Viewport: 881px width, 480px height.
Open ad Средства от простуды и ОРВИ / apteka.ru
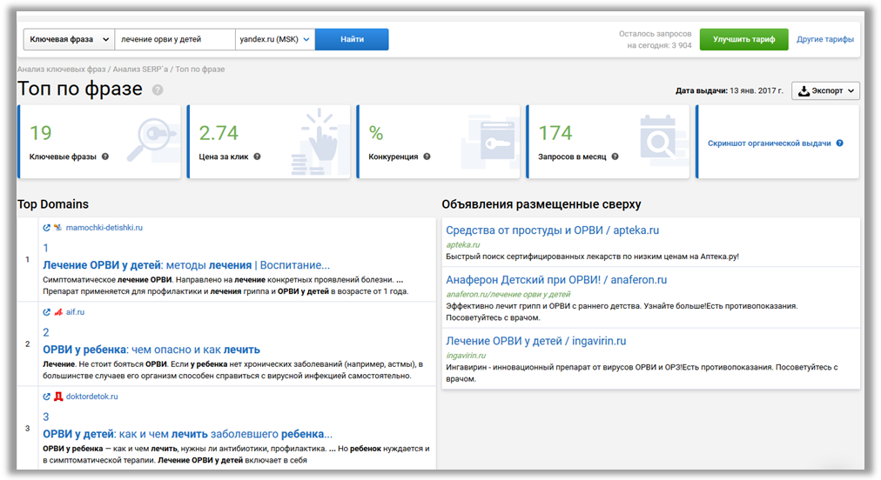[552, 230]
